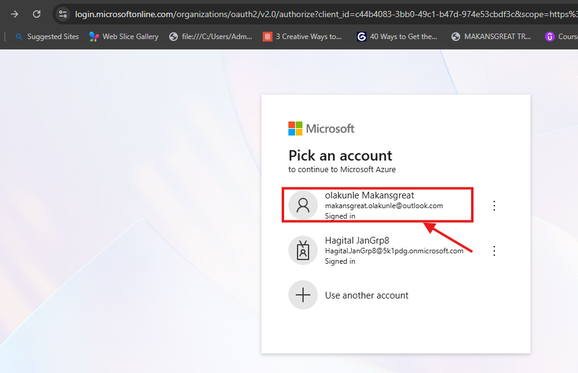Click the purple Cours bookmark icon
This screenshot has height=373, width=578.
(550, 37)
